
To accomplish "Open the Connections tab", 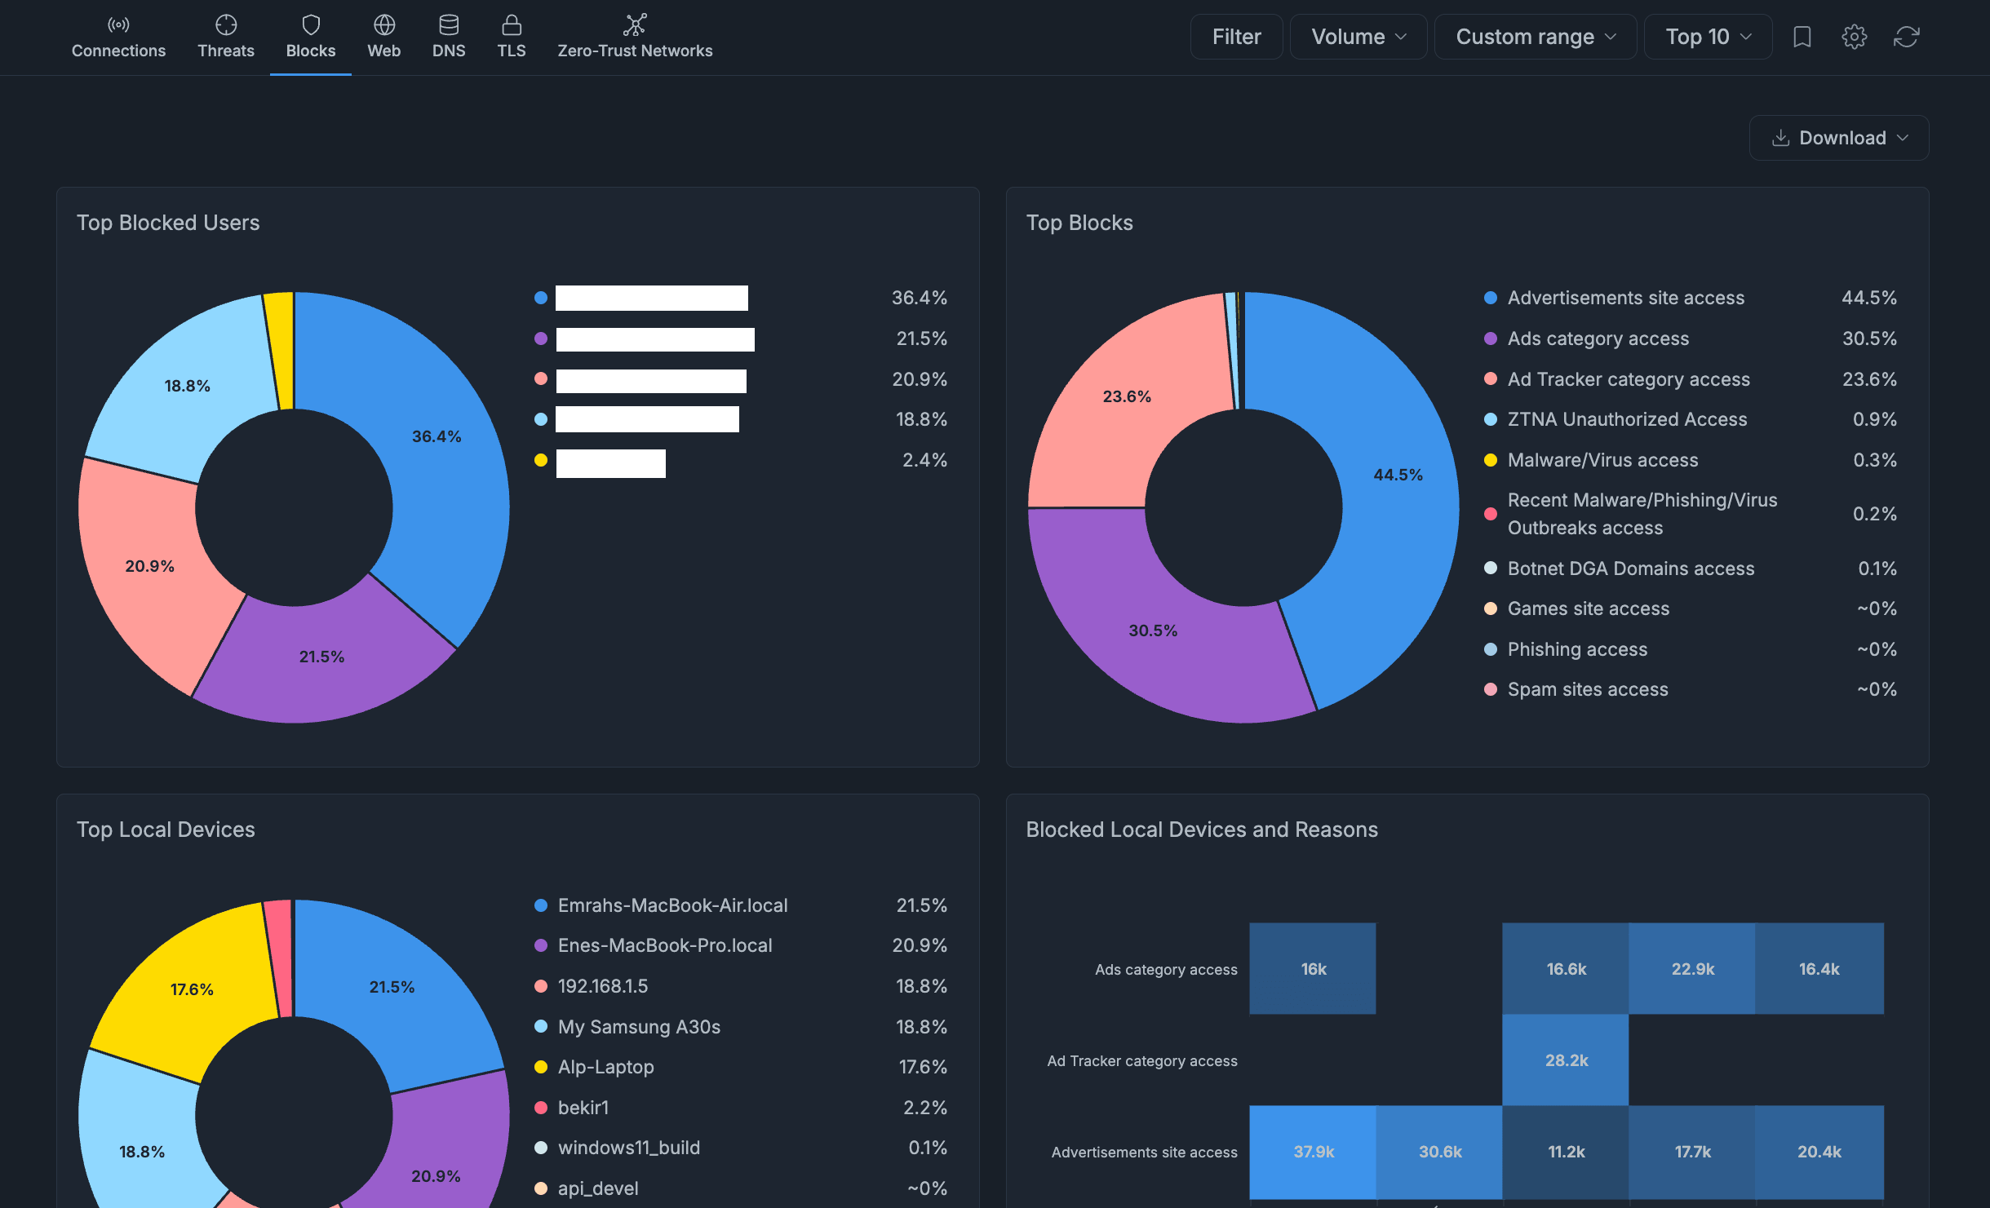I will (x=118, y=38).
